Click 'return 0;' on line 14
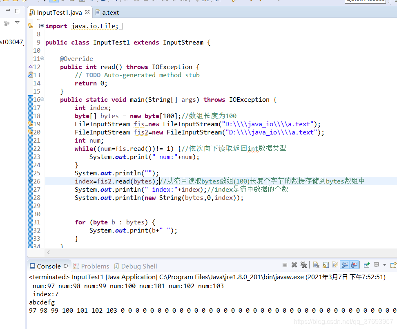 coord(91,83)
